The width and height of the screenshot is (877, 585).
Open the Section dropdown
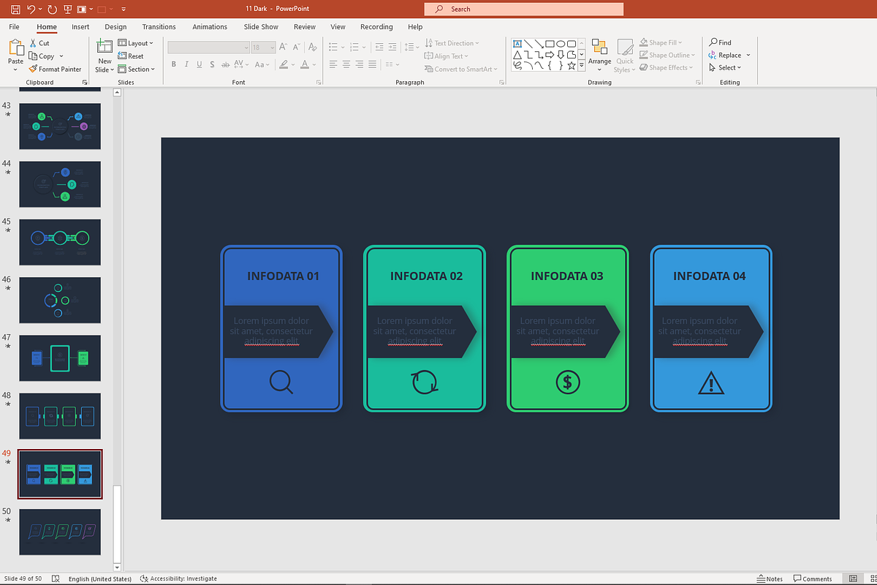(x=136, y=69)
